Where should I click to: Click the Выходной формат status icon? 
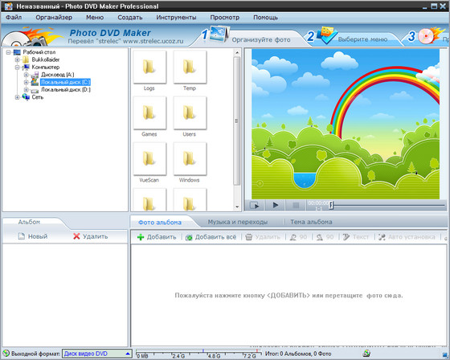(x=6, y=354)
